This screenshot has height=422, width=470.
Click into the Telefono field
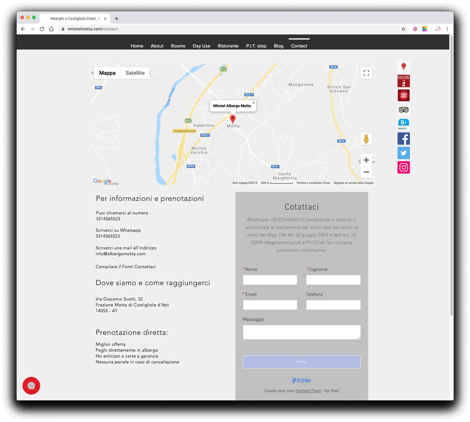[333, 305]
